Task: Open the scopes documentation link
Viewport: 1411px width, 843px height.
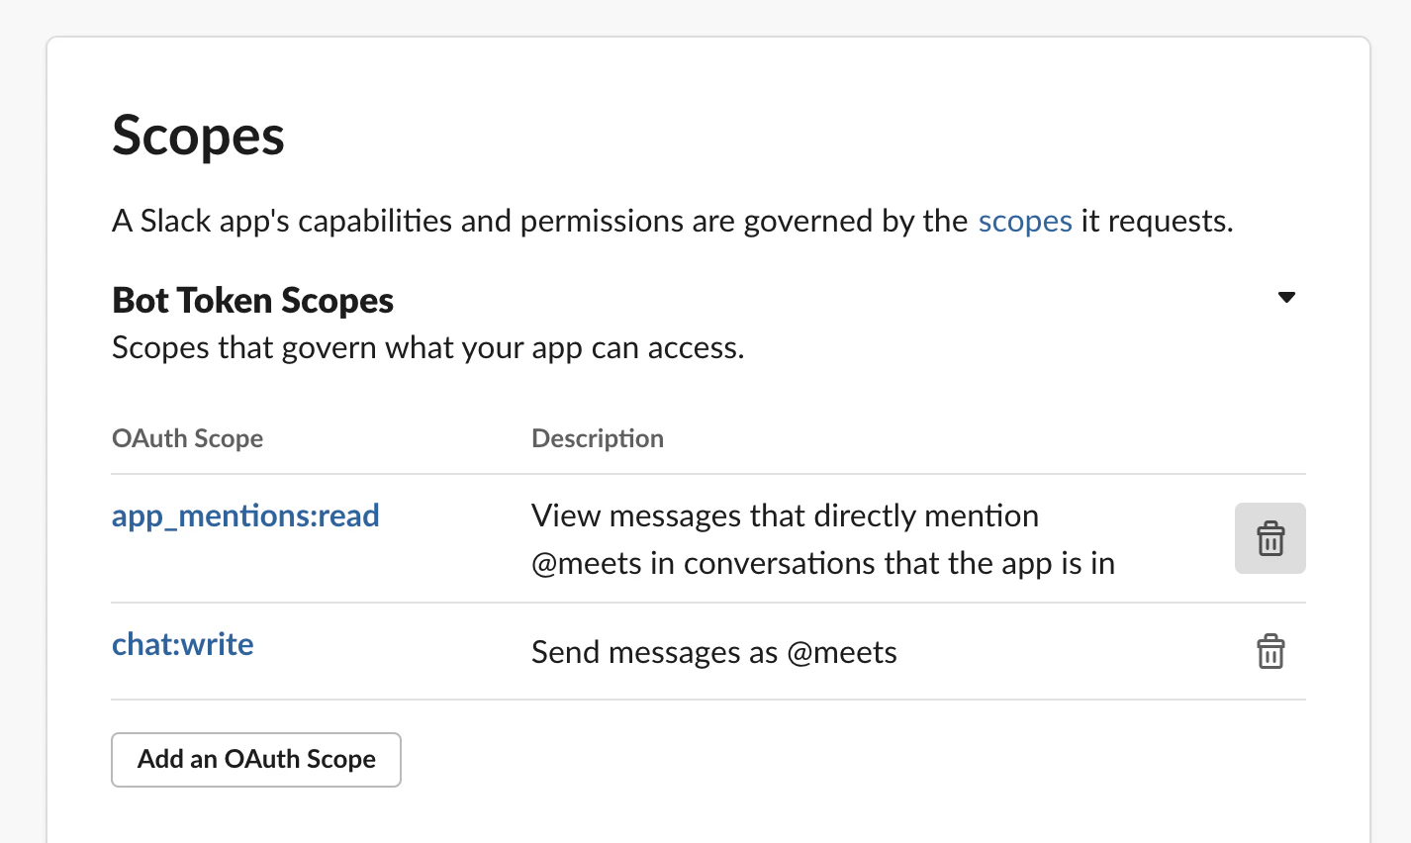Action: (1025, 221)
